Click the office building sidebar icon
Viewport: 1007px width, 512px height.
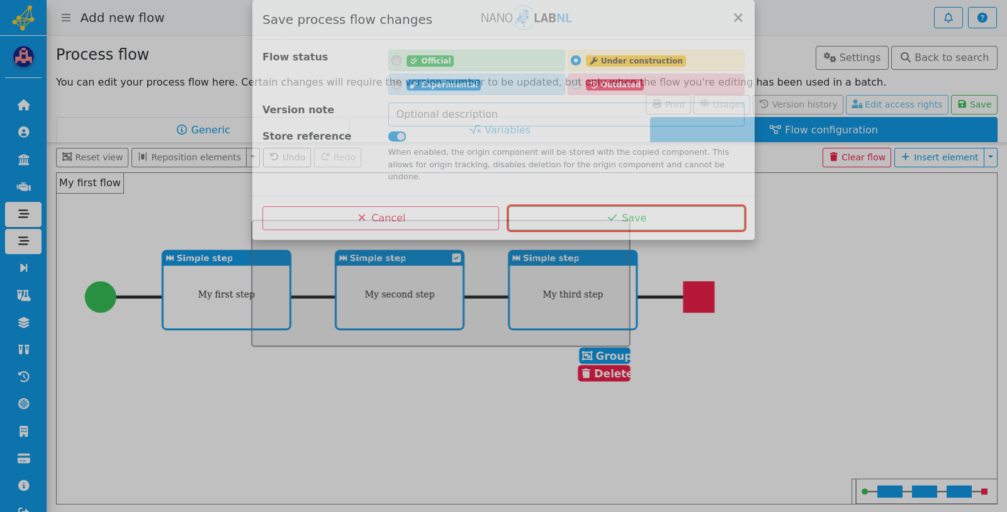(x=23, y=431)
